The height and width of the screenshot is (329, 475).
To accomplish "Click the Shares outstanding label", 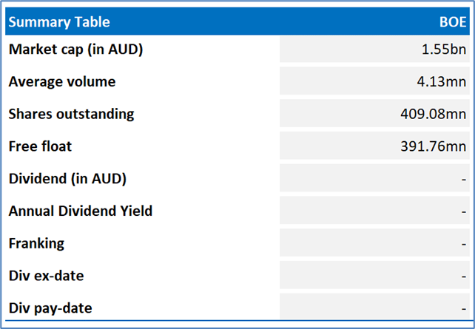I will pos(71,114).
